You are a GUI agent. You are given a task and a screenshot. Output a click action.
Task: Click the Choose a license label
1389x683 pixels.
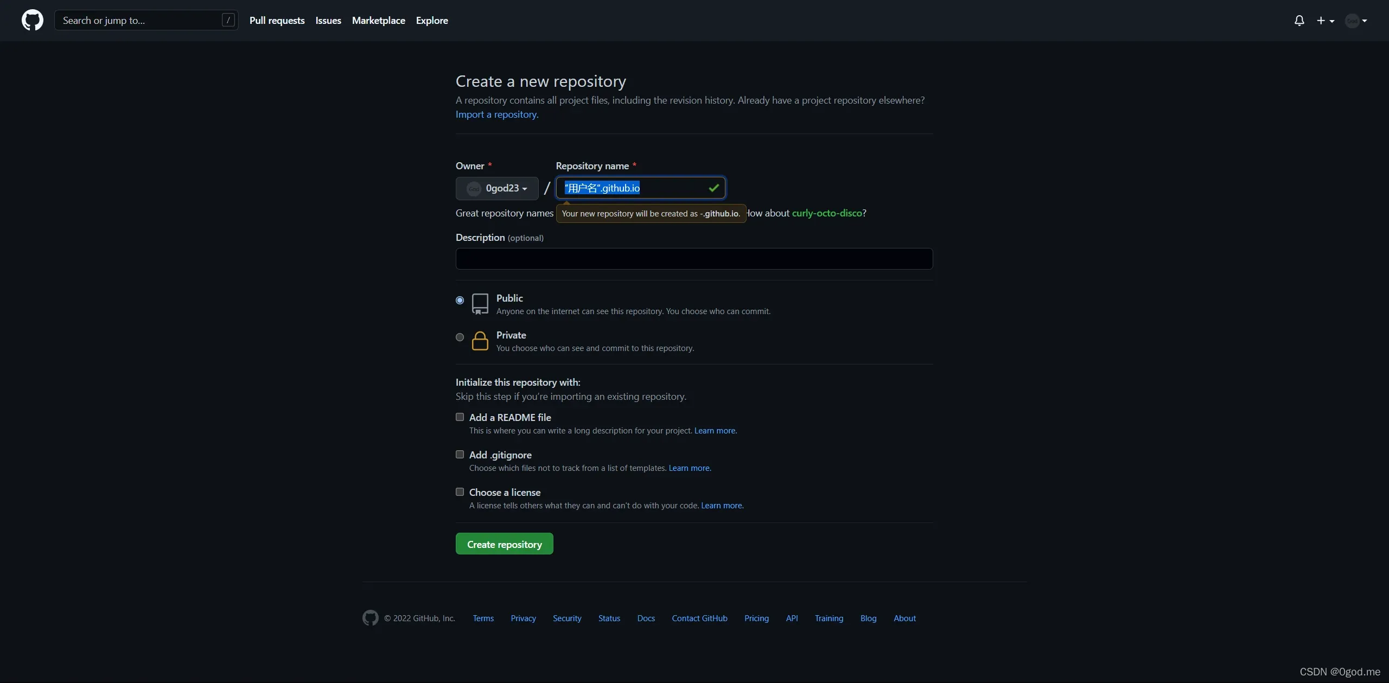(505, 492)
